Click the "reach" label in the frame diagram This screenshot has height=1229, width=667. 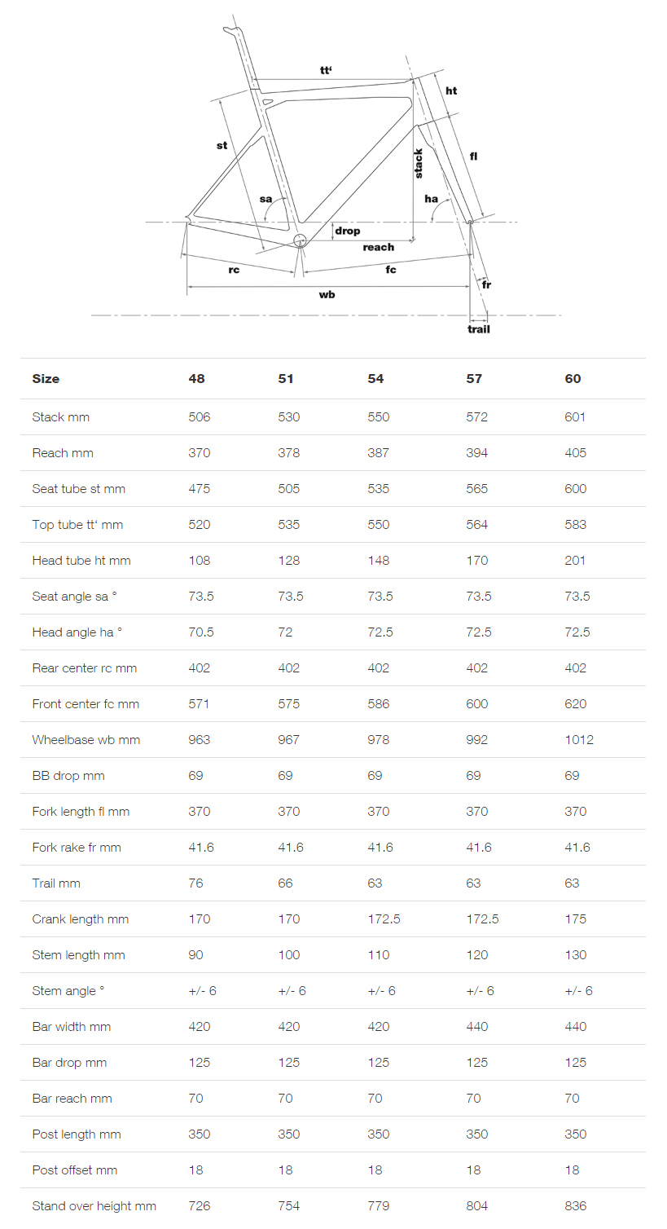pyautogui.click(x=379, y=247)
